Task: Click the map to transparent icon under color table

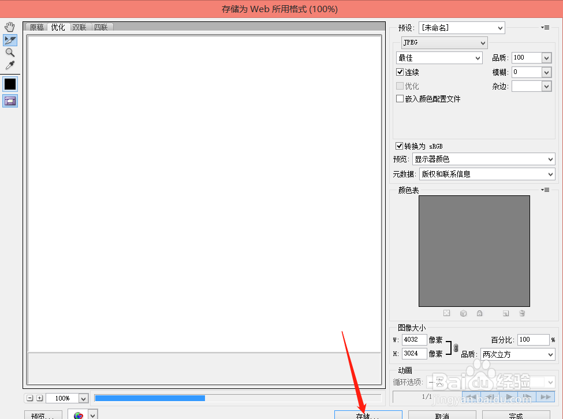Action: (x=447, y=313)
